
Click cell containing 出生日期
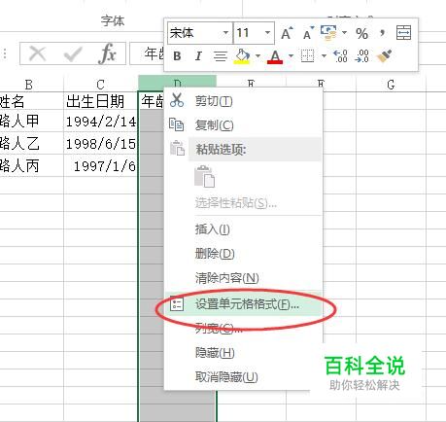click(101, 101)
